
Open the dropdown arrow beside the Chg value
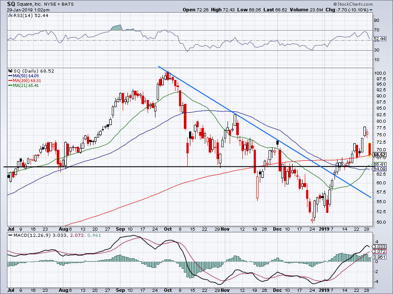pyautogui.click(x=371, y=10)
